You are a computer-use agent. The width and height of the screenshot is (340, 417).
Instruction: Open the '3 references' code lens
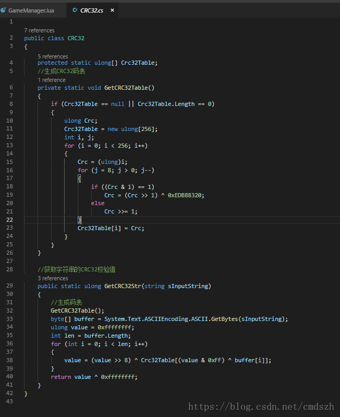pos(53,278)
